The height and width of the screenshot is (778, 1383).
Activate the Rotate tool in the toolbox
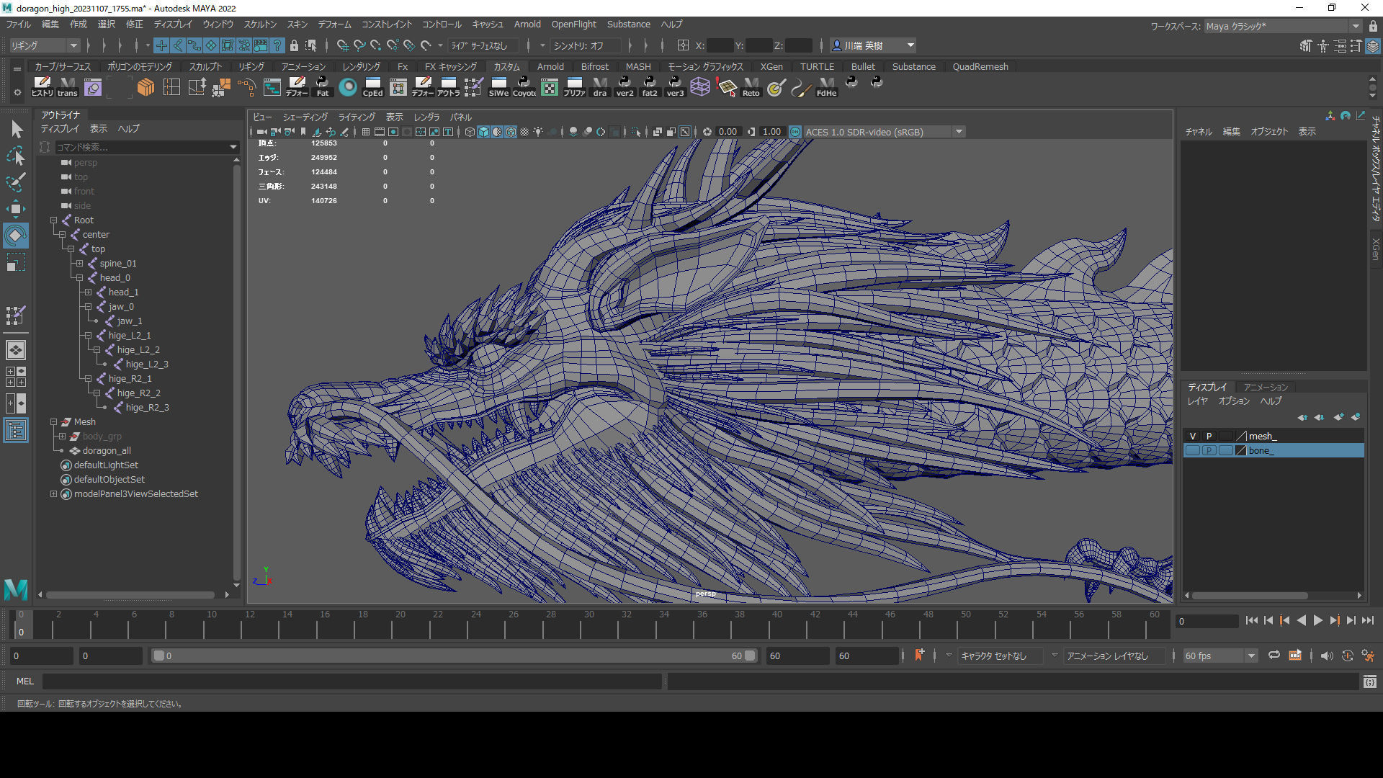pyautogui.click(x=16, y=235)
